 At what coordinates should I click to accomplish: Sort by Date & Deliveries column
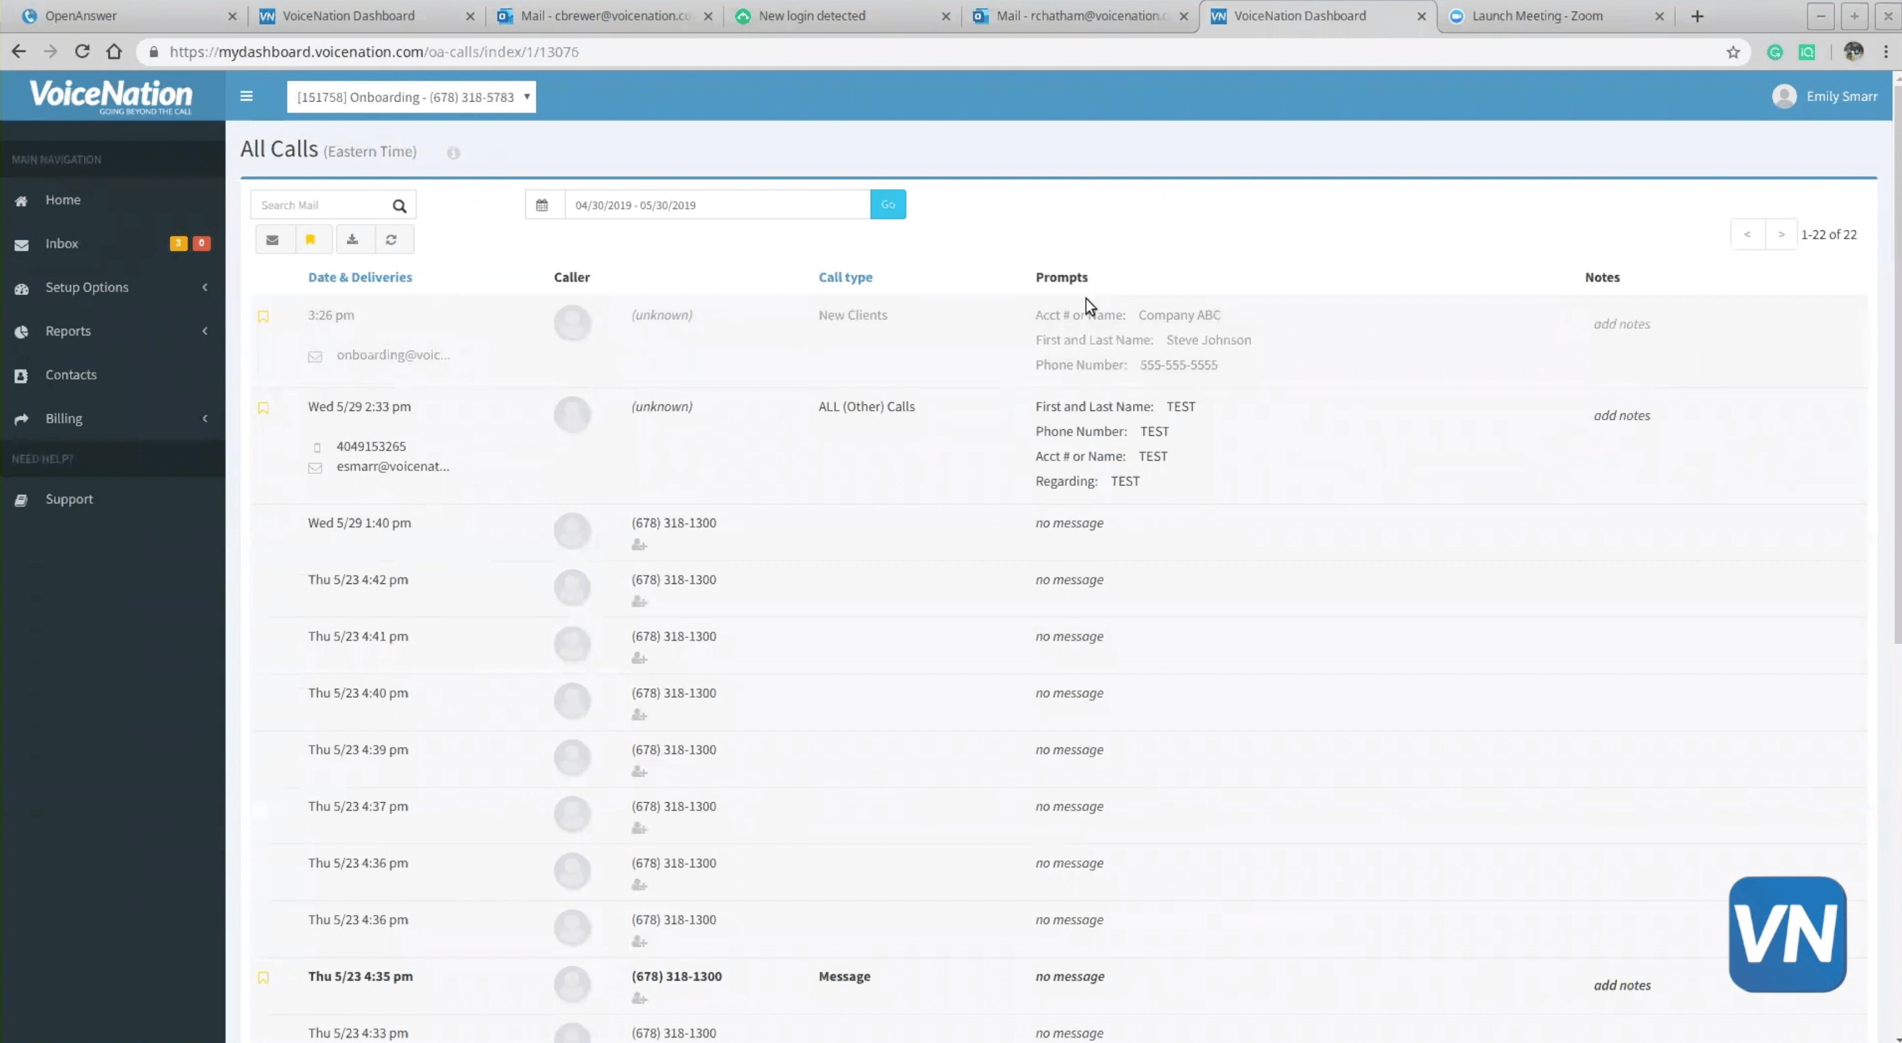359,277
